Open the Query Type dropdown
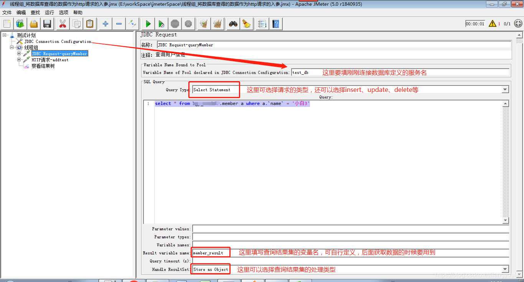Image resolution: width=524 pixels, height=282 pixels. click(505, 90)
